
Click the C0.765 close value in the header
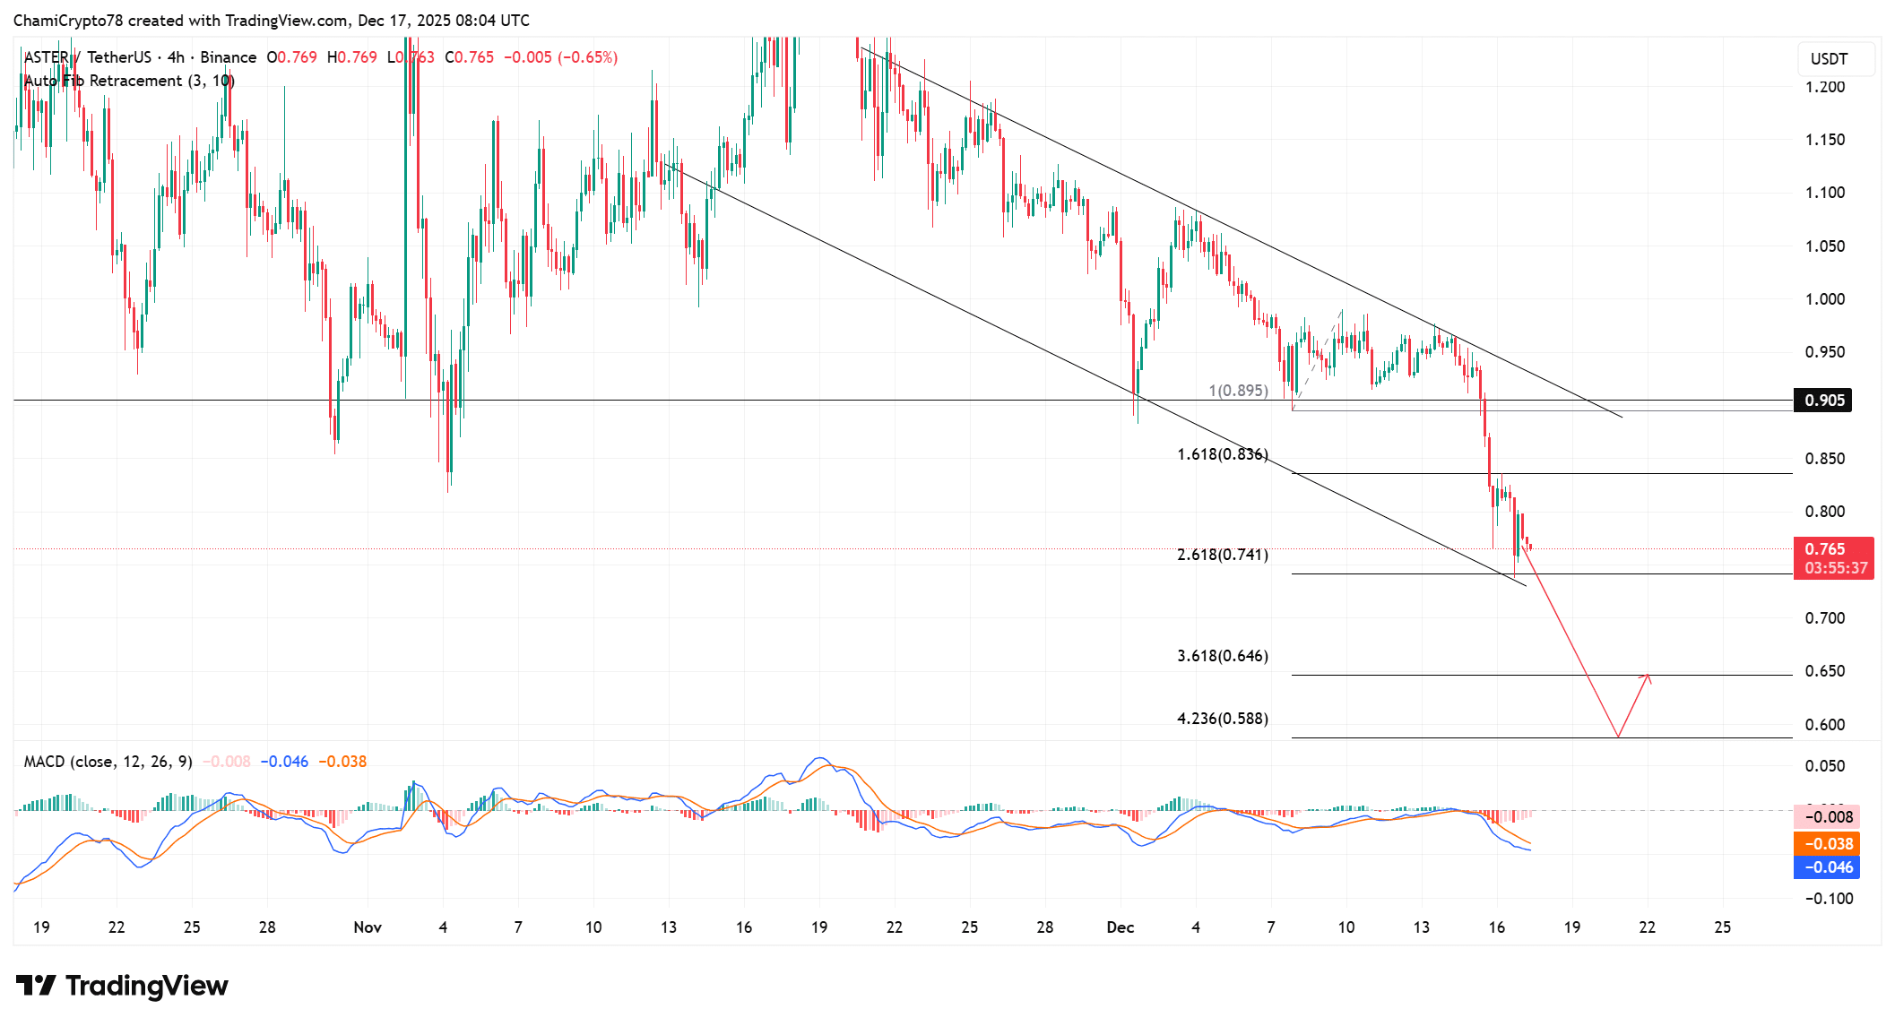(468, 56)
